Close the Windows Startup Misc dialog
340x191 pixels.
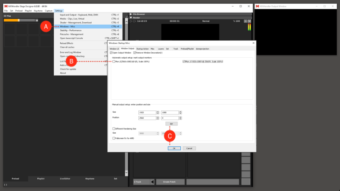[254, 43]
